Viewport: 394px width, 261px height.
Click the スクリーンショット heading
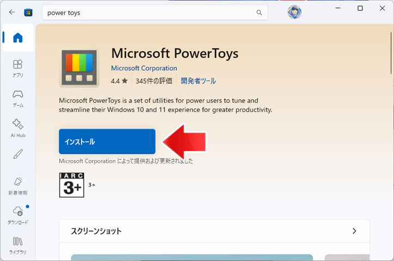96,231
